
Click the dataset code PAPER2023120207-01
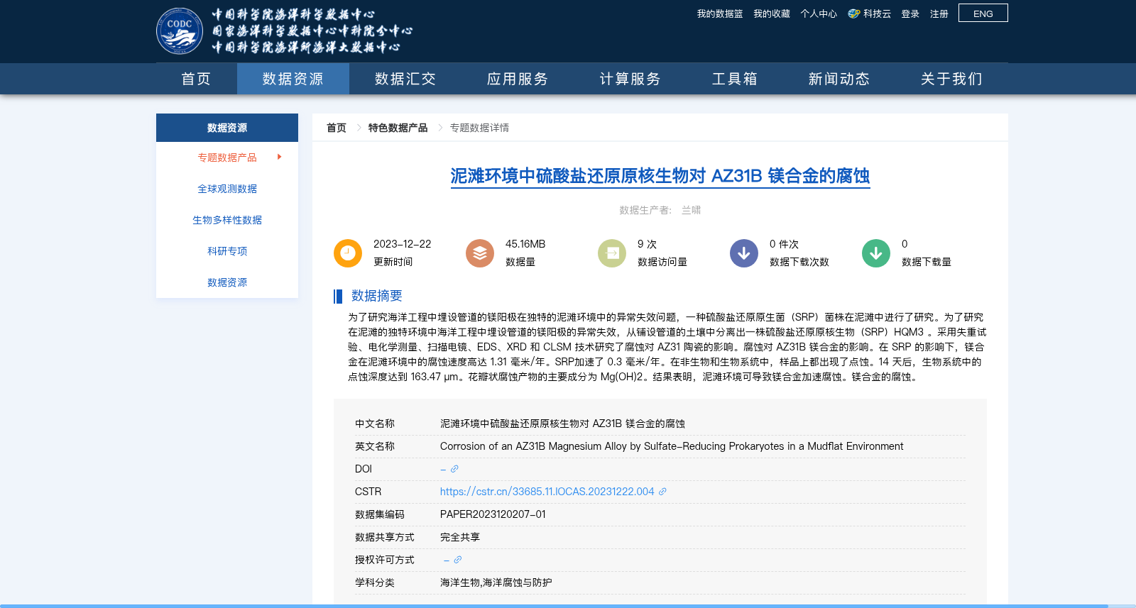pos(493,514)
